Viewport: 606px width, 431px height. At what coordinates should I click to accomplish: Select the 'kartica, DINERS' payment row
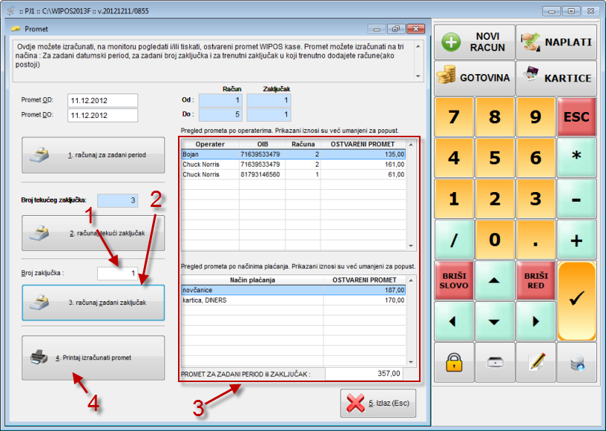[292, 301]
